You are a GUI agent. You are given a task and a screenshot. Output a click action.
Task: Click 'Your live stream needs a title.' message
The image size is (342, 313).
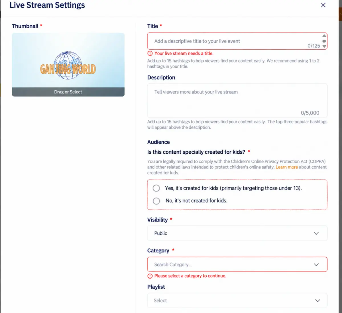click(184, 53)
